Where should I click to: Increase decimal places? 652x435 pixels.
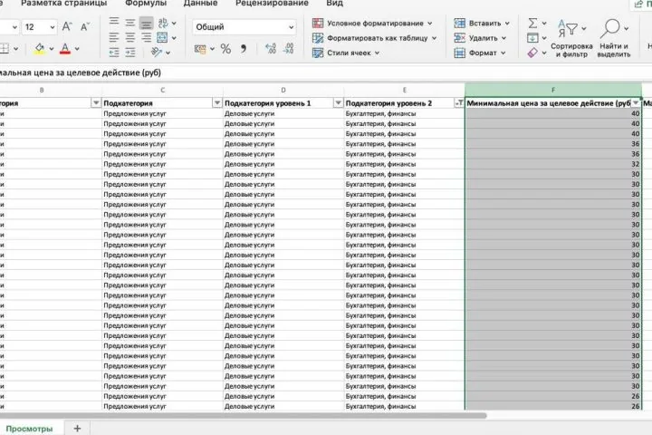pyautogui.click(x=271, y=49)
